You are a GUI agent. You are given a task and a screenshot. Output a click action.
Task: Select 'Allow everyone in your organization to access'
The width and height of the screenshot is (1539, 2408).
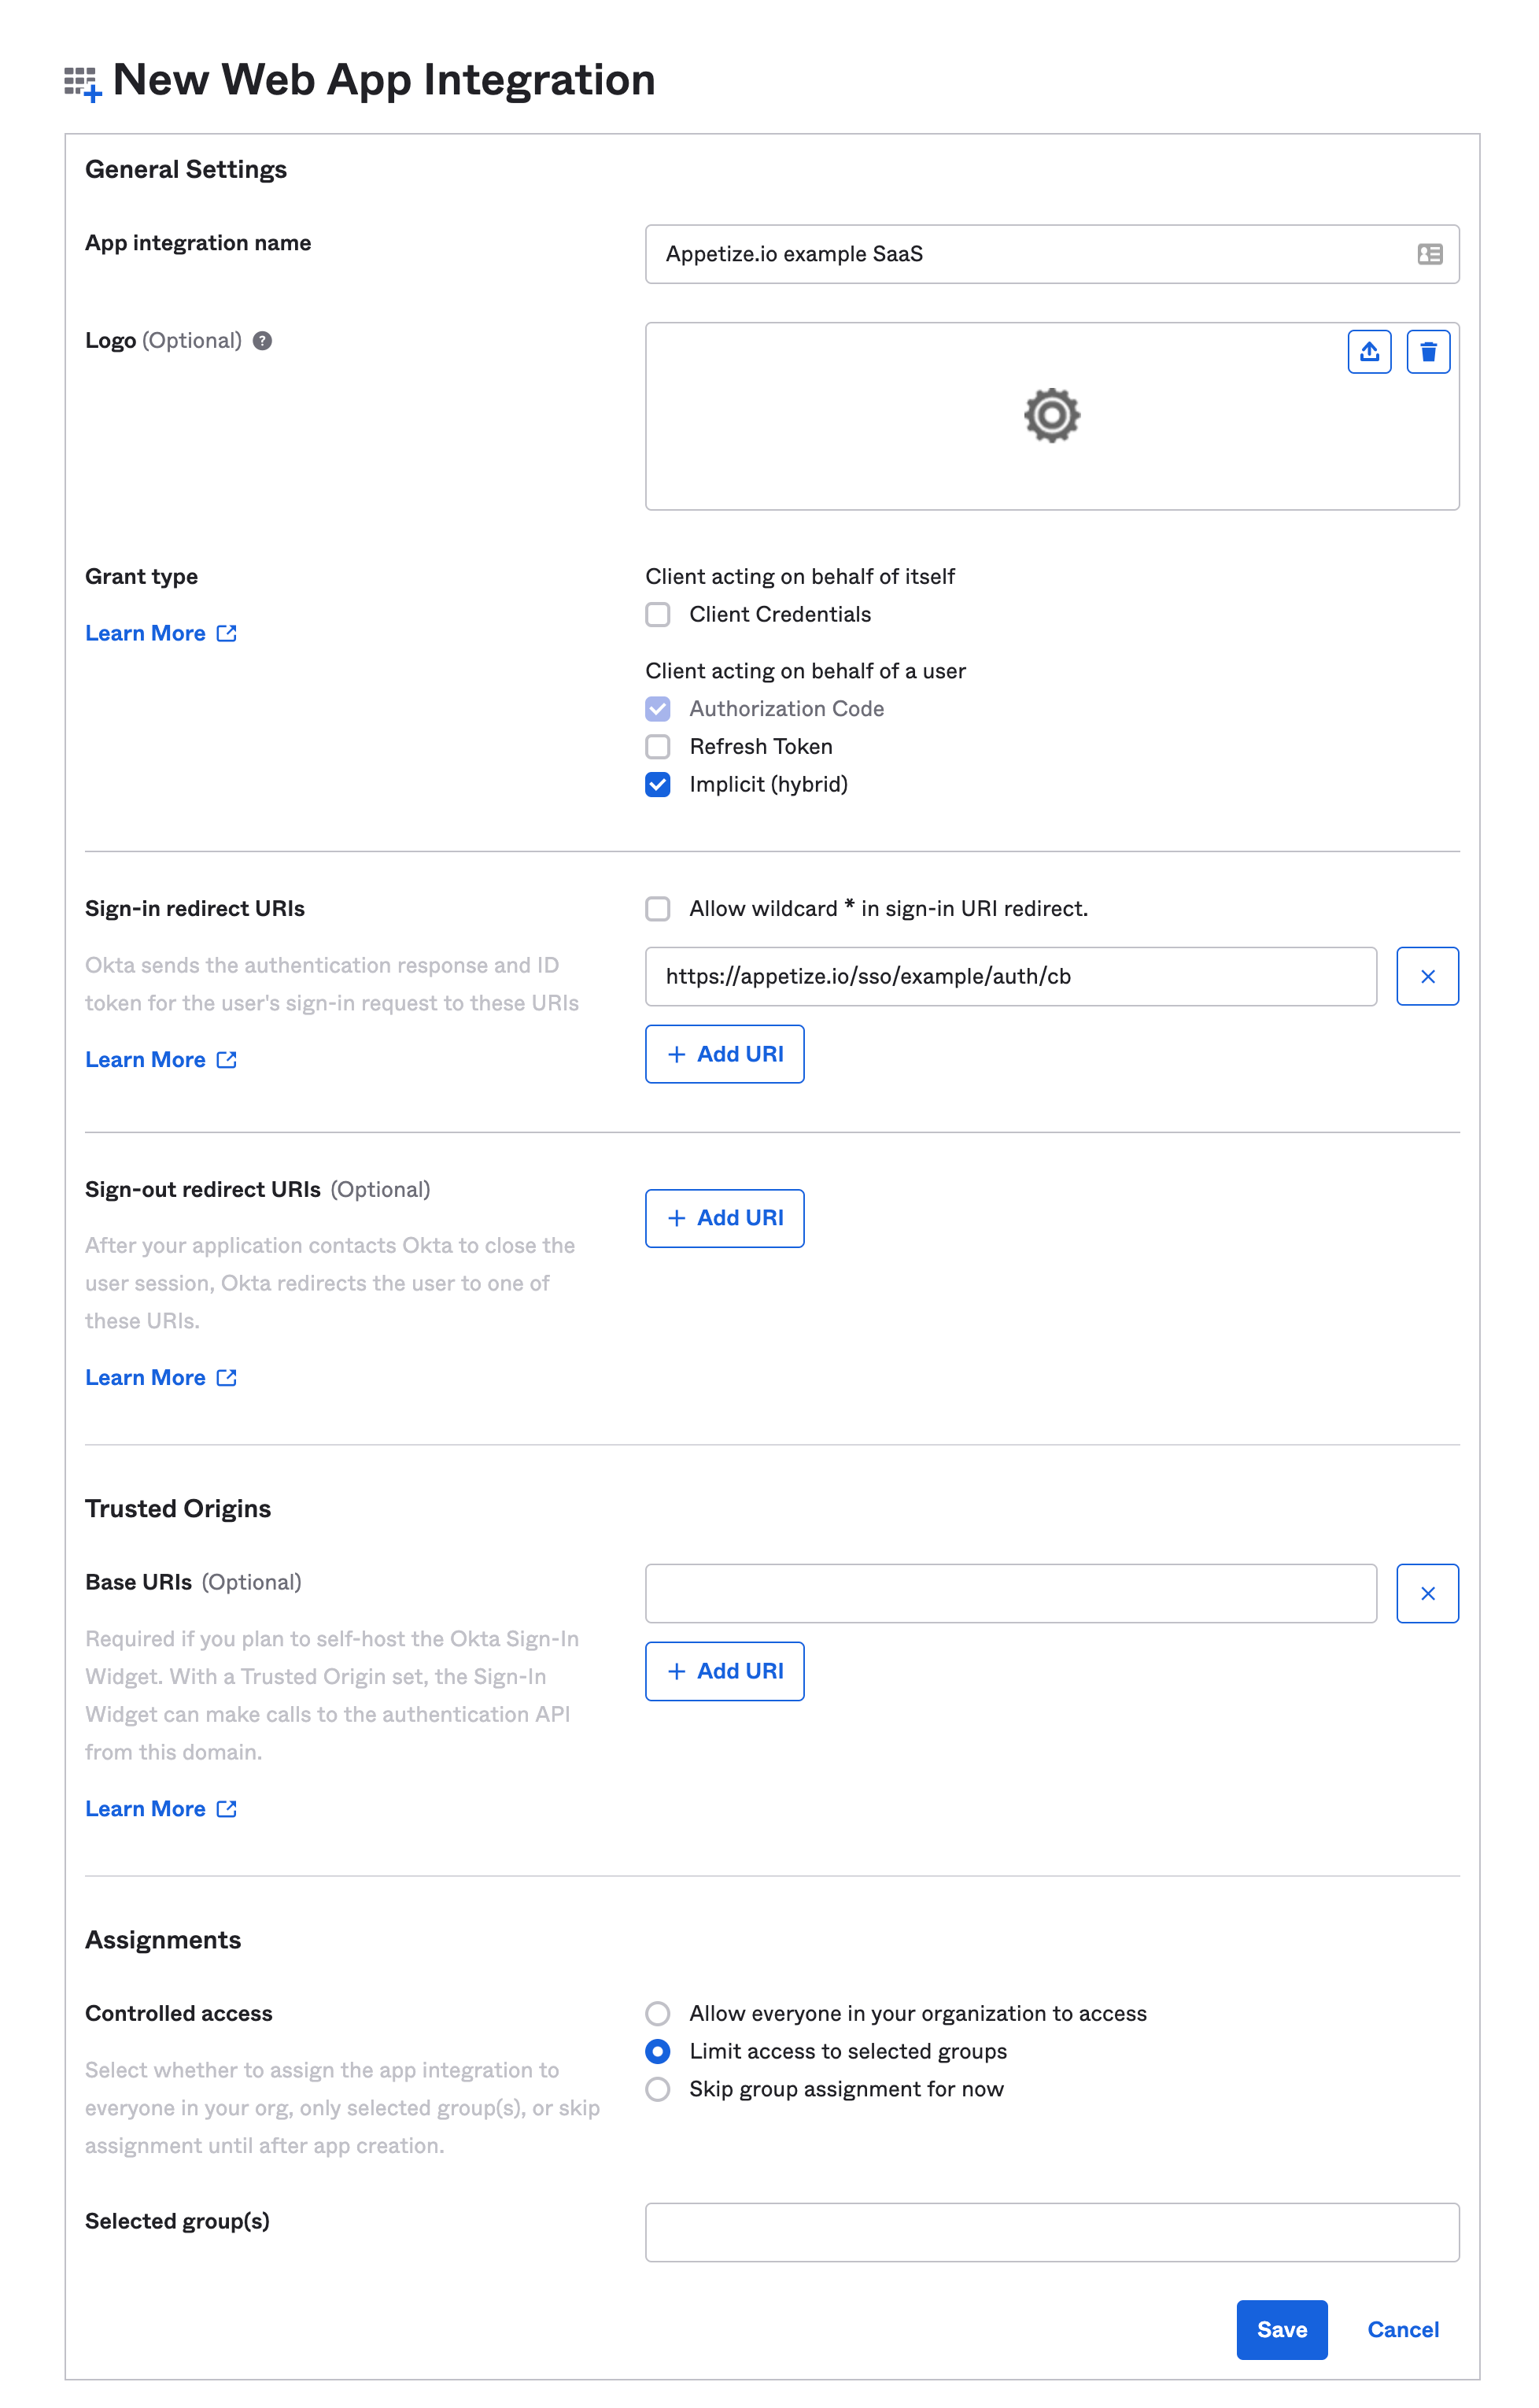pyautogui.click(x=658, y=2013)
